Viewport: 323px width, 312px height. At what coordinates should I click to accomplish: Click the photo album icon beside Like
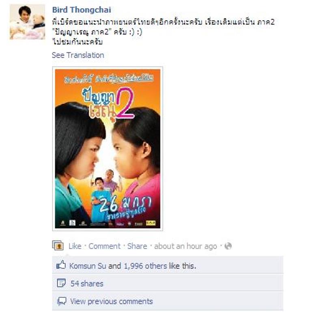58,245
